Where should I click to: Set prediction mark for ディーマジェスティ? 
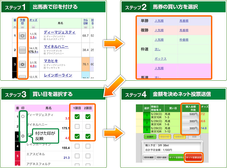coord(23,36)
